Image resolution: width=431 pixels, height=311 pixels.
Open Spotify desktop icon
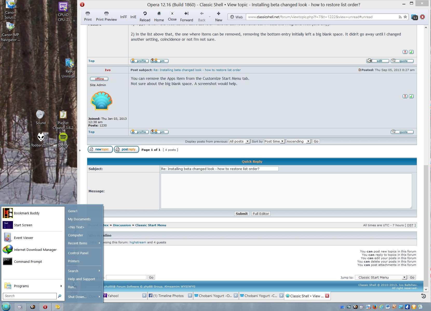(x=63, y=137)
